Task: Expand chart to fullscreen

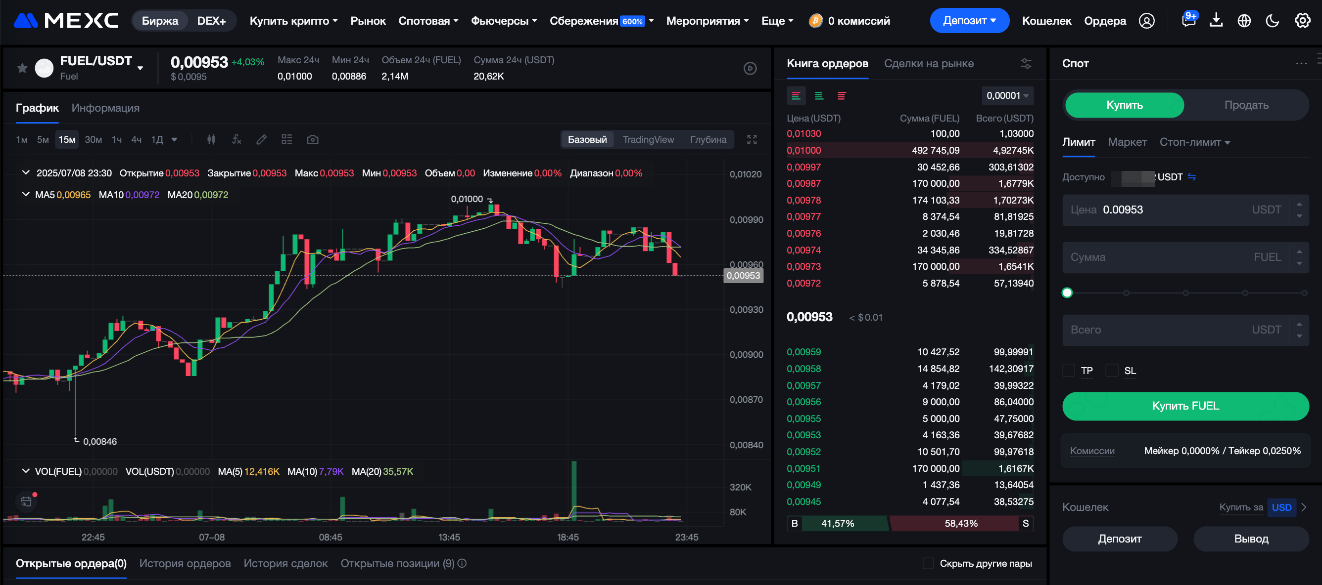Action: coord(752,139)
